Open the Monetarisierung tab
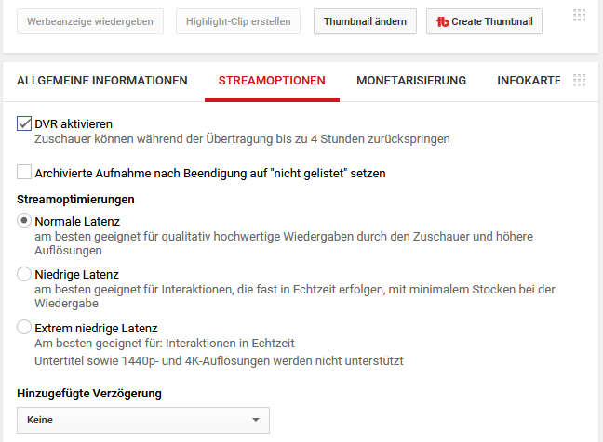Screen dimensions: 603x442 point(411,81)
